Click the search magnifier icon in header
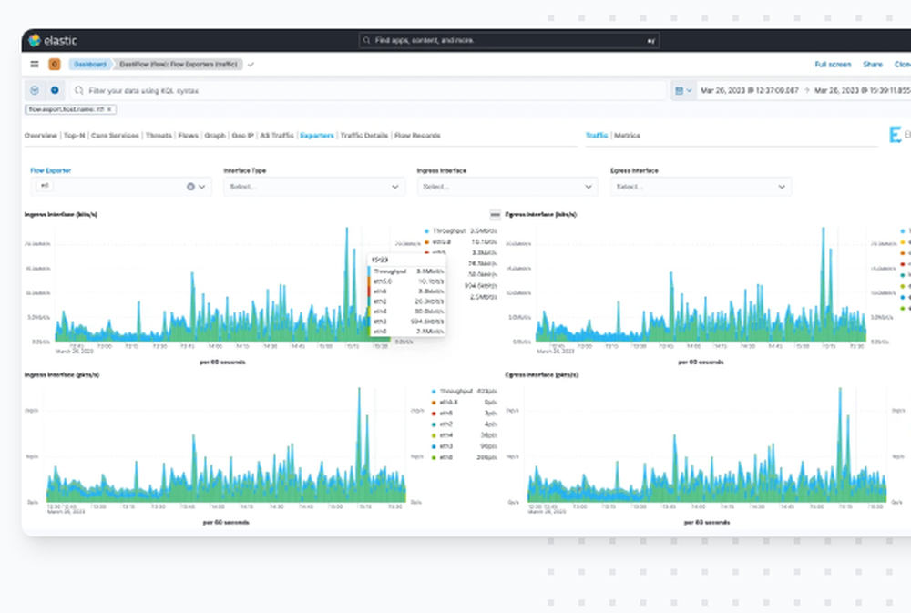911x613 pixels. pos(366,40)
